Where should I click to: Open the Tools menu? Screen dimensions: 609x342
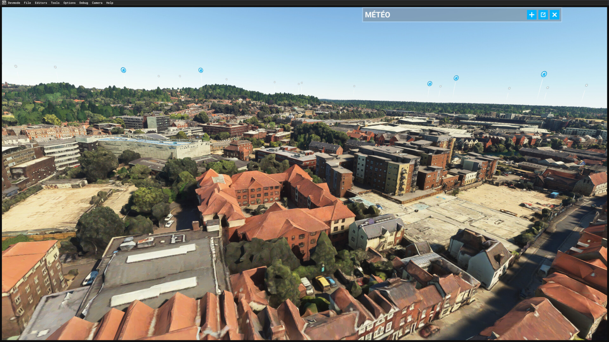coord(55,3)
